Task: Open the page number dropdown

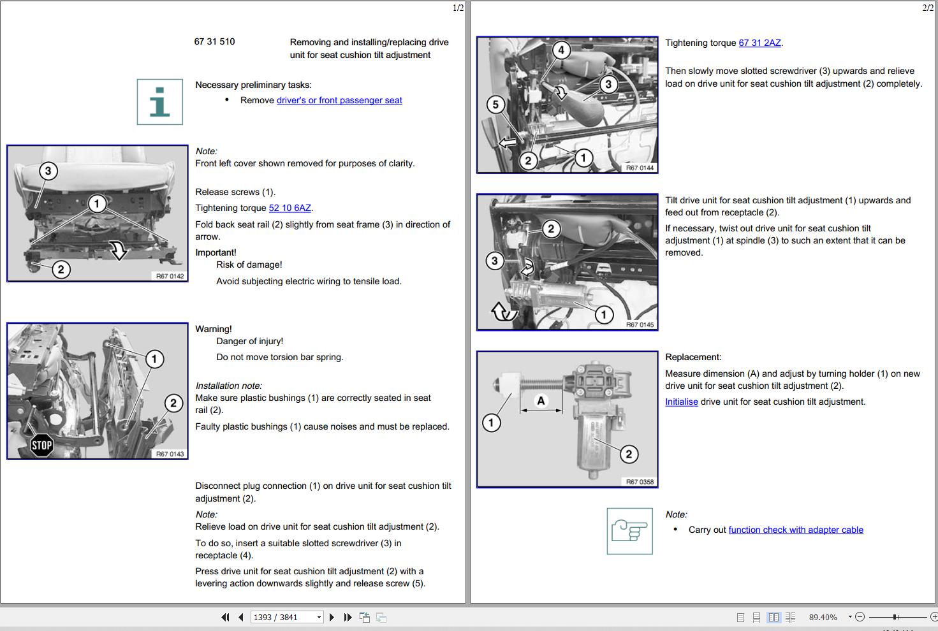Action: click(319, 617)
